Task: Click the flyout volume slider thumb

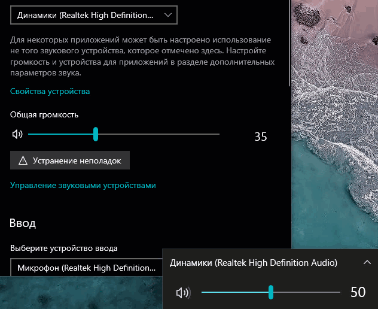Action: [x=271, y=292]
